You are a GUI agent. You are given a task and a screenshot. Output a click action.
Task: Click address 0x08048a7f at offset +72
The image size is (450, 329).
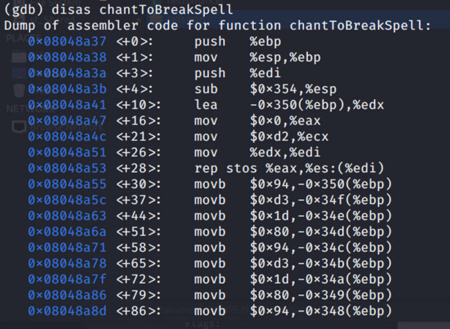67,279
